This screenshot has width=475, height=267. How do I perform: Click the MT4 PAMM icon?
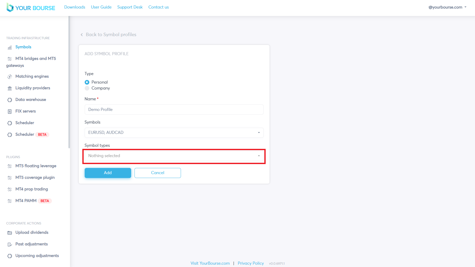[x=10, y=201]
